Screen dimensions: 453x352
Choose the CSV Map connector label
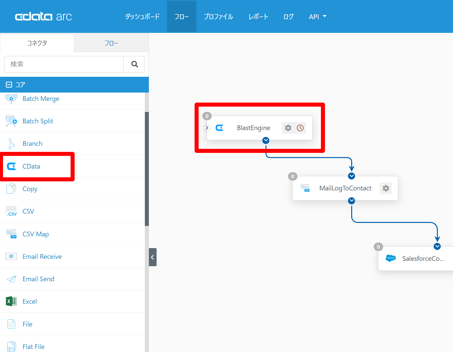pos(36,234)
